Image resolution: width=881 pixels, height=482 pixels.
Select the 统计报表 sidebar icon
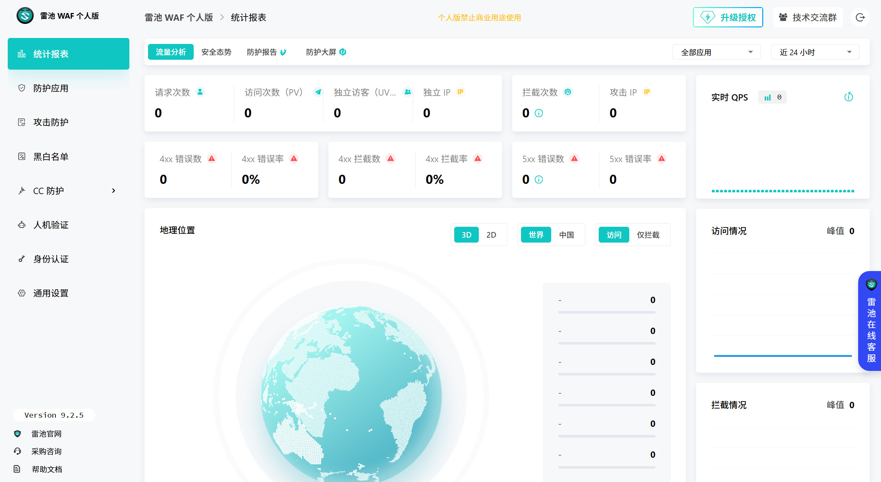(x=22, y=54)
